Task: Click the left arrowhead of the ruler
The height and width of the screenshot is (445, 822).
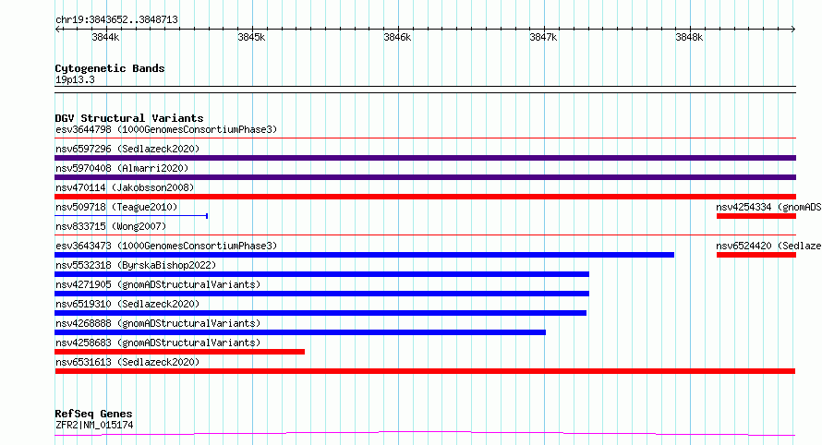Action: point(57,29)
